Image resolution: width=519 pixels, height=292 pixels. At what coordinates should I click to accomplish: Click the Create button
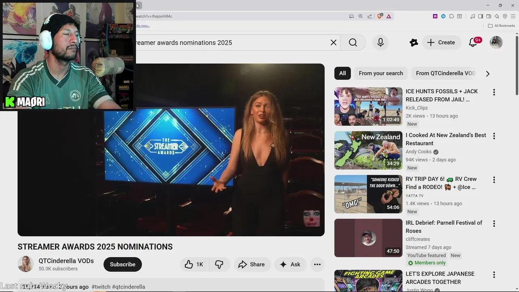point(441,43)
